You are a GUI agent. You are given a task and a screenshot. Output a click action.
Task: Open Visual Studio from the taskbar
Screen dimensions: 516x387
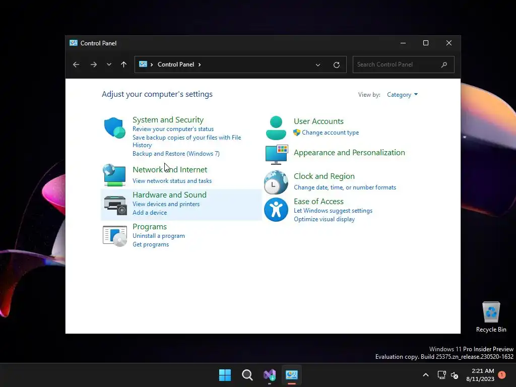click(x=270, y=375)
